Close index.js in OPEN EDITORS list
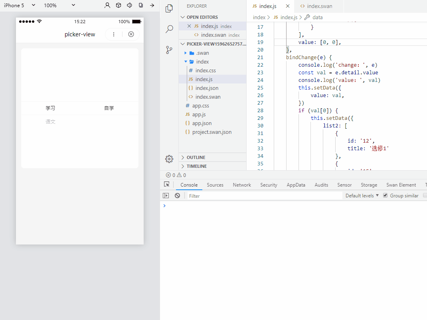This screenshot has width=427, height=320. tap(189, 26)
